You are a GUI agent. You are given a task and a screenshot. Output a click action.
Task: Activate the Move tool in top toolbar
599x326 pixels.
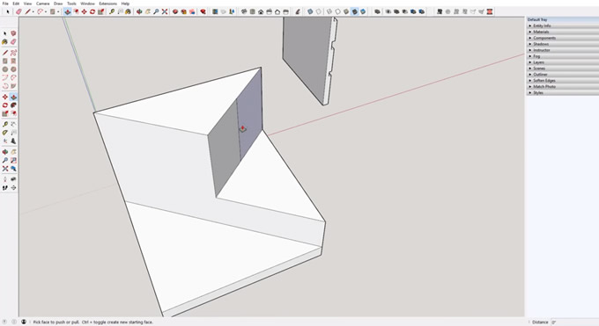pyautogui.click(x=84, y=11)
